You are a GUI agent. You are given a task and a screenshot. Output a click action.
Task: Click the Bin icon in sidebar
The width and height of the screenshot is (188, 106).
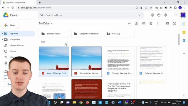(x=6, y=63)
